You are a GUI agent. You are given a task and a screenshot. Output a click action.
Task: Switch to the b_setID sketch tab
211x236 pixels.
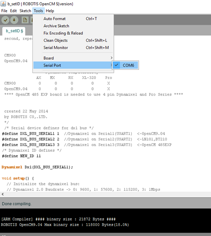[x=14, y=31]
